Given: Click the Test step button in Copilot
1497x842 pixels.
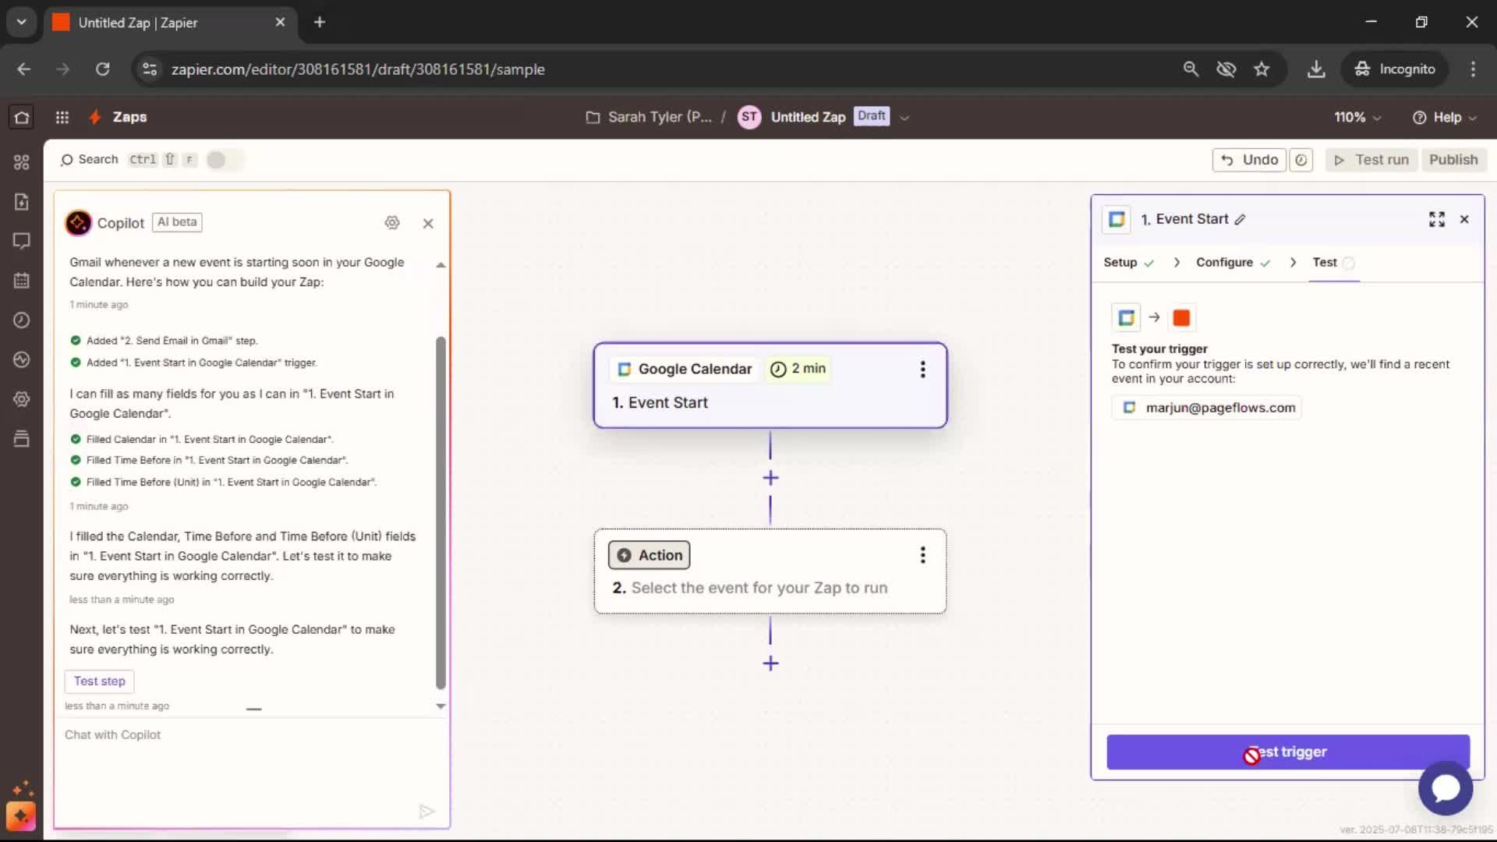Looking at the screenshot, I should pyautogui.click(x=100, y=681).
